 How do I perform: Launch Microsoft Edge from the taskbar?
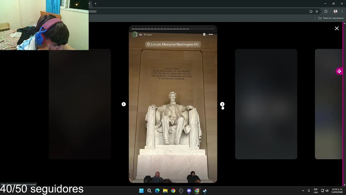tap(157, 191)
